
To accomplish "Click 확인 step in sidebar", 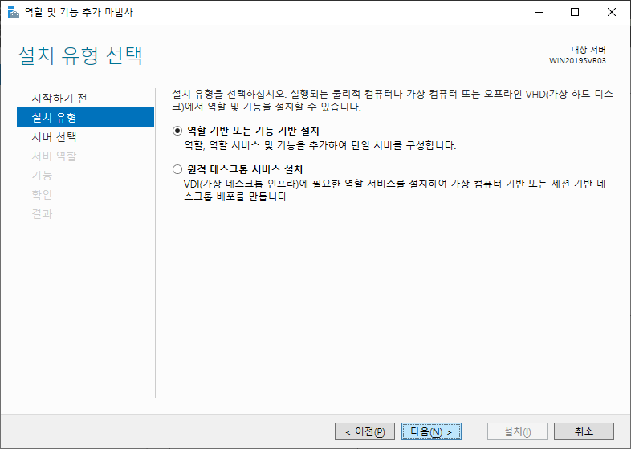I will tap(42, 195).
